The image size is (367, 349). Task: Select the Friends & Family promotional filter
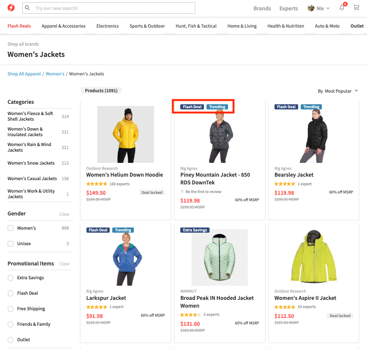pos(10,324)
